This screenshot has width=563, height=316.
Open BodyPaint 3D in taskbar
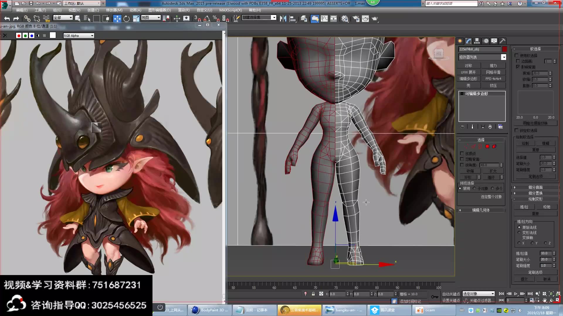pyautogui.click(x=210, y=310)
